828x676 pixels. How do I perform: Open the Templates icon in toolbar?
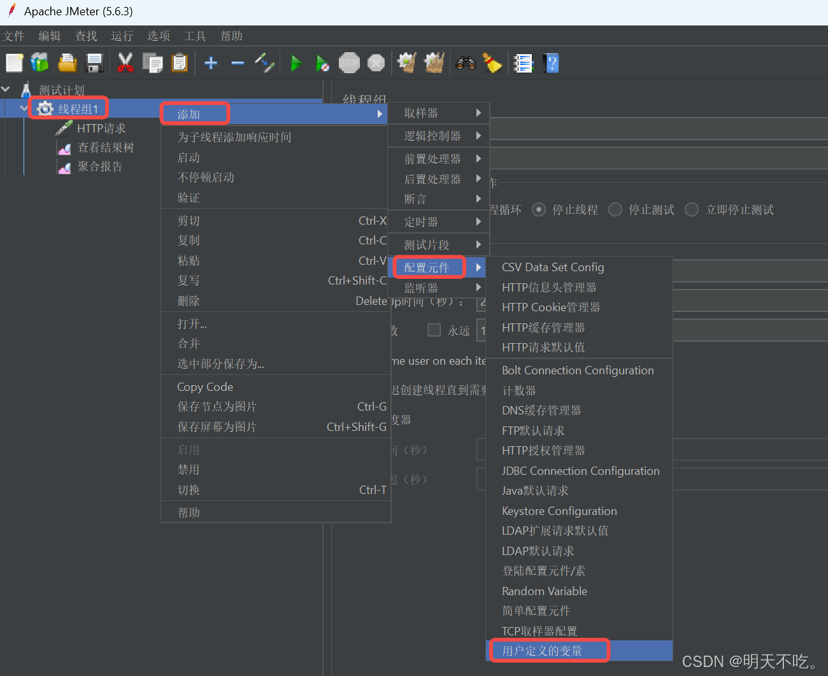[39, 62]
